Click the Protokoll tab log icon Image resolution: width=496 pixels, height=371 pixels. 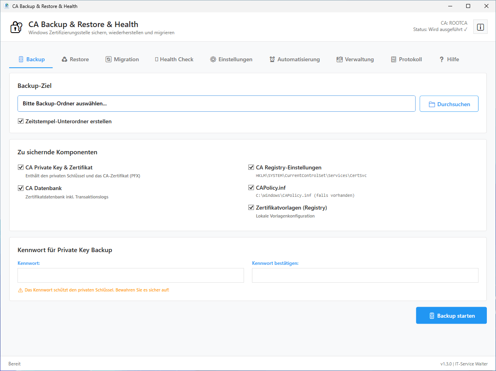click(394, 59)
